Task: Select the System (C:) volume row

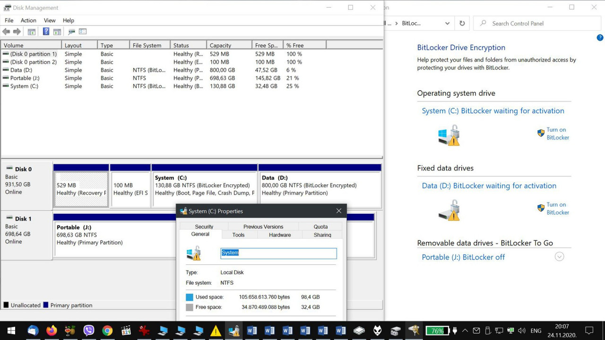Action: (192, 86)
